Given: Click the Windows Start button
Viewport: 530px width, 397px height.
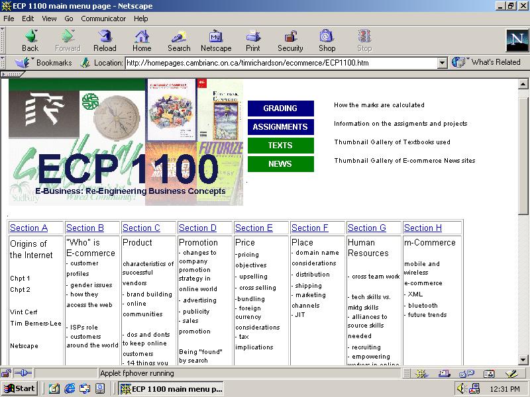Looking at the screenshot, I should click(x=20, y=388).
